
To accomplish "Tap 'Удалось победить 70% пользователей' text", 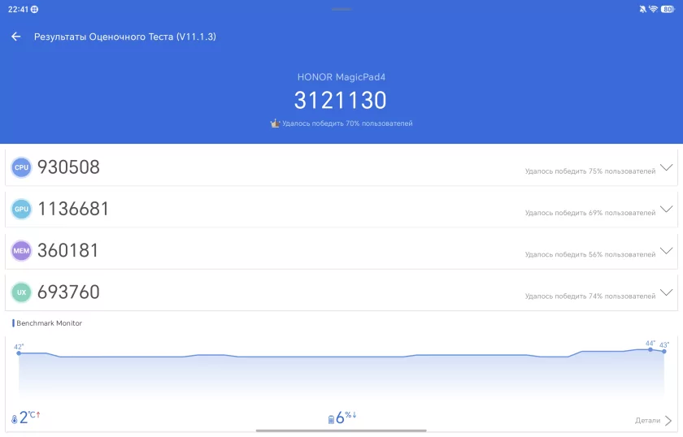I will click(x=347, y=123).
